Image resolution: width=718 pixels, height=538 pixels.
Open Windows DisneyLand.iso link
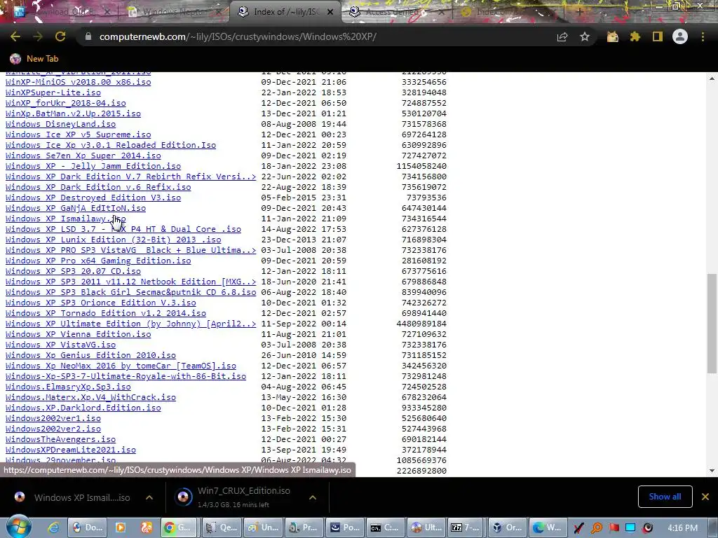pyautogui.click(x=60, y=124)
